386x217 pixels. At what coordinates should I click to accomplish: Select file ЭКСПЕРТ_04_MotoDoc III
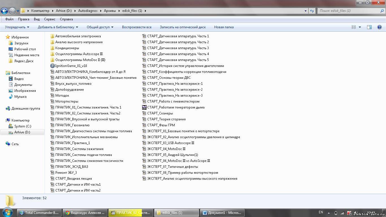pyautogui.click(x=166, y=149)
